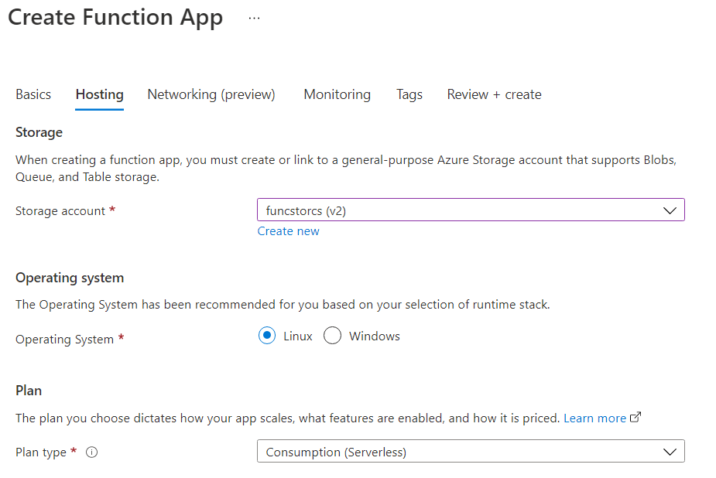Open the Learn more link about plans
The height and width of the screenshot is (478, 716).
click(x=594, y=418)
